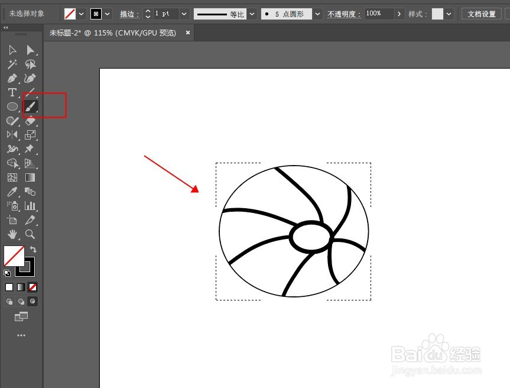Select the Pen tool
Screen dimensions: 510x388
point(12,79)
